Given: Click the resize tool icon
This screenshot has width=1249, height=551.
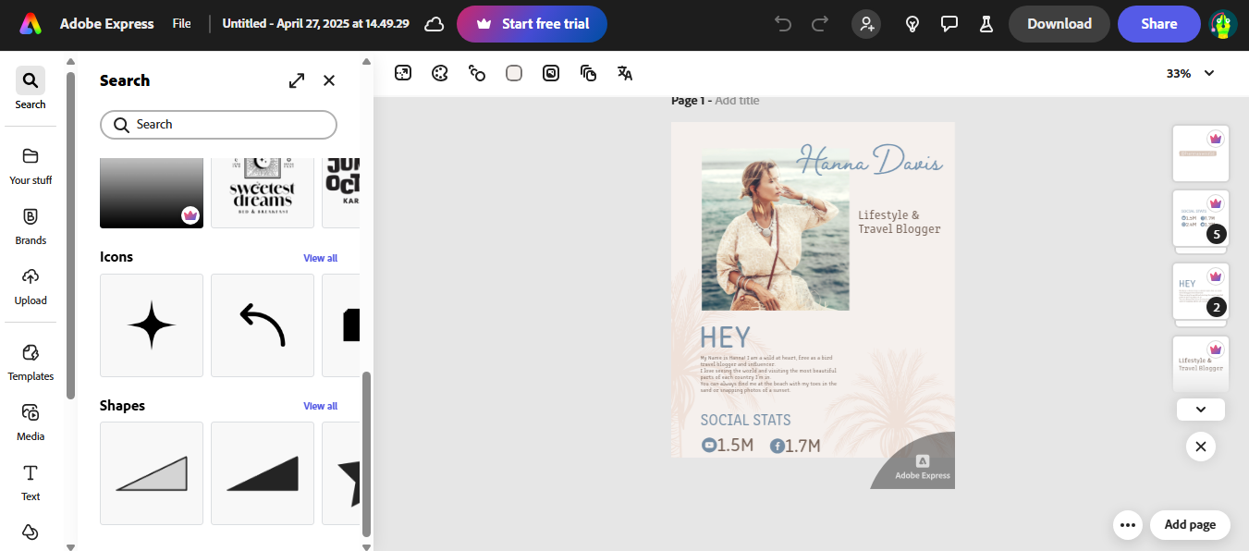Looking at the screenshot, I should click(402, 73).
